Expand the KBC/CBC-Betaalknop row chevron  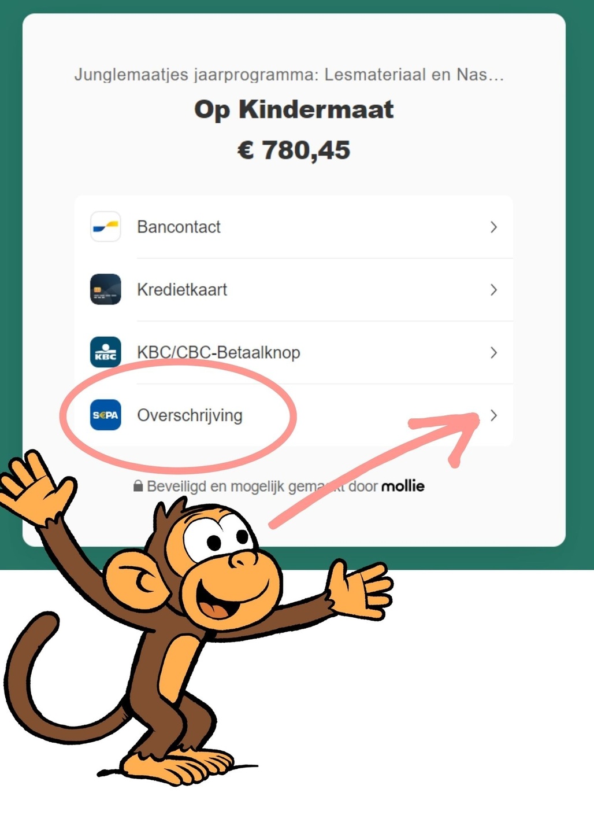(493, 352)
